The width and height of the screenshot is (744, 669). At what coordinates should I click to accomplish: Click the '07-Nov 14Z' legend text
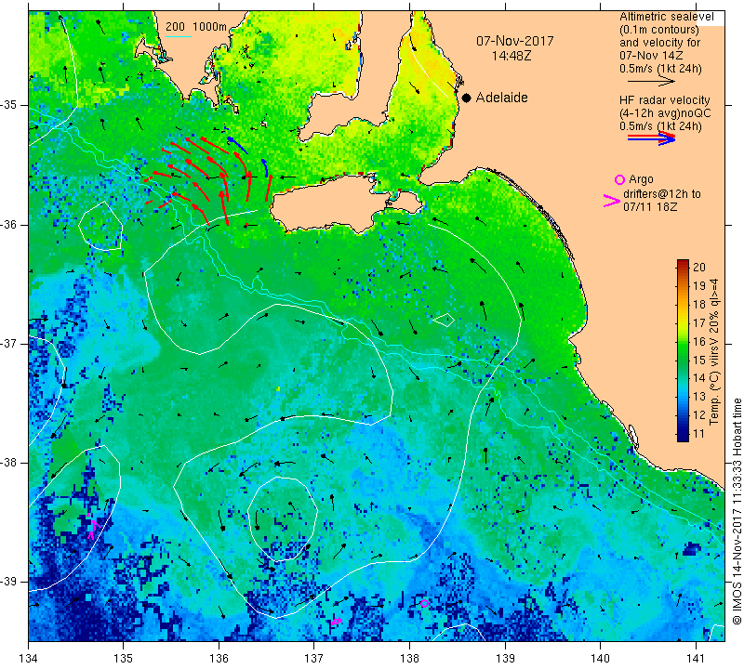pyautogui.click(x=651, y=56)
